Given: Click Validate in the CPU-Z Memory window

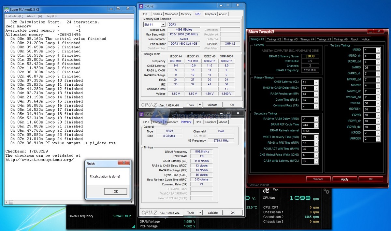Looking at the screenshot, I should point(212,213).
